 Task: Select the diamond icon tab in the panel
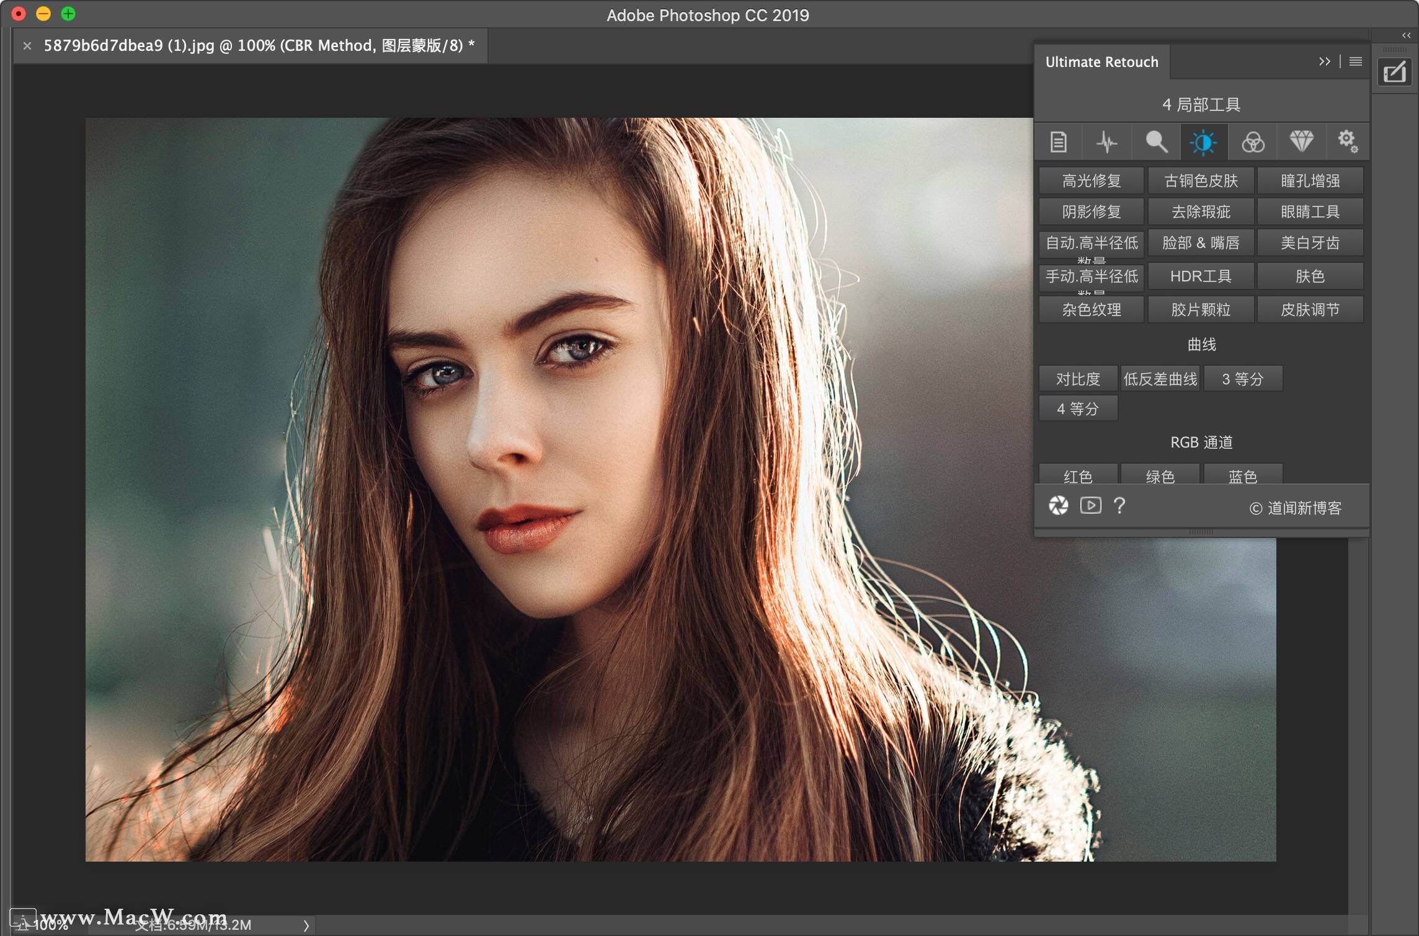tap(1301, 141)
